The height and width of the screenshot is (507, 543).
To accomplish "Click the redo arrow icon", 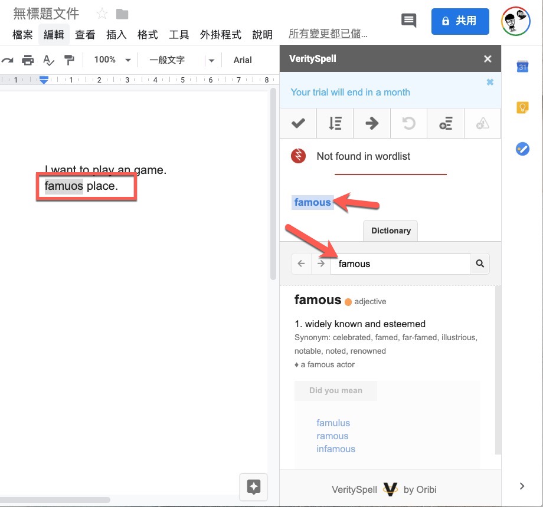I will coord(7,60).
